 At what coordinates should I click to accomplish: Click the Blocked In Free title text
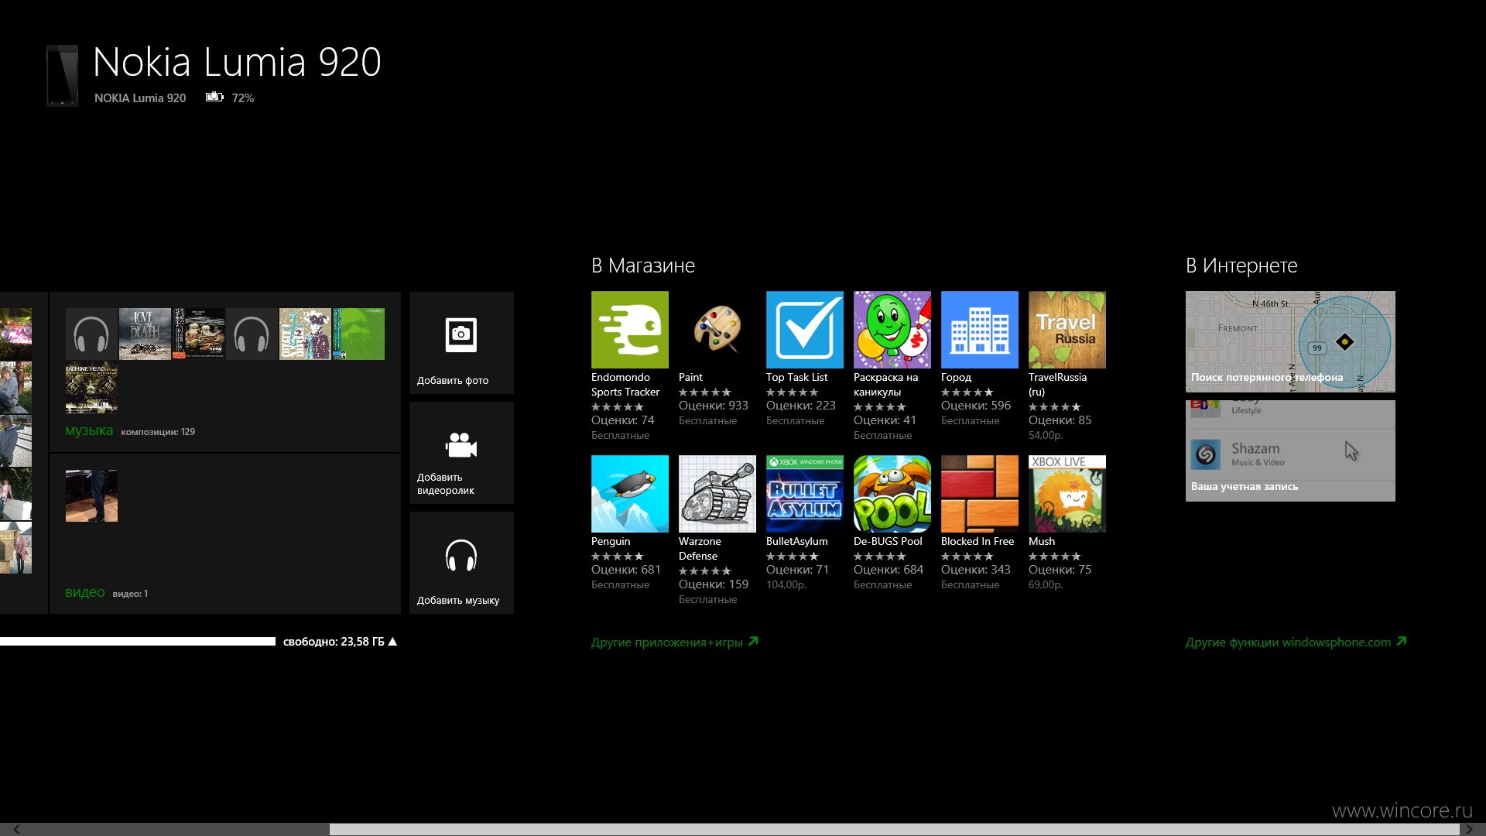click(978, 541)
